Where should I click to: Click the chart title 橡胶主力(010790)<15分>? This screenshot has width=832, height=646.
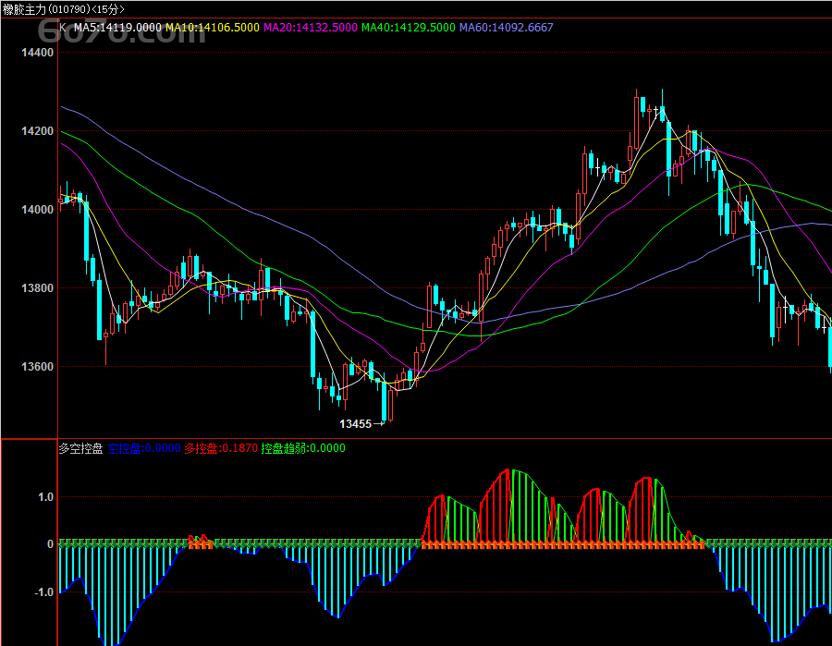point(64,9)
